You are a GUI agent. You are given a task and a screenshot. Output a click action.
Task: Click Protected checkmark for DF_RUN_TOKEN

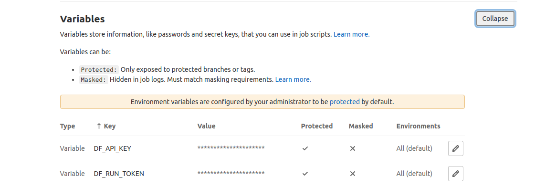[x=305, y=174]
